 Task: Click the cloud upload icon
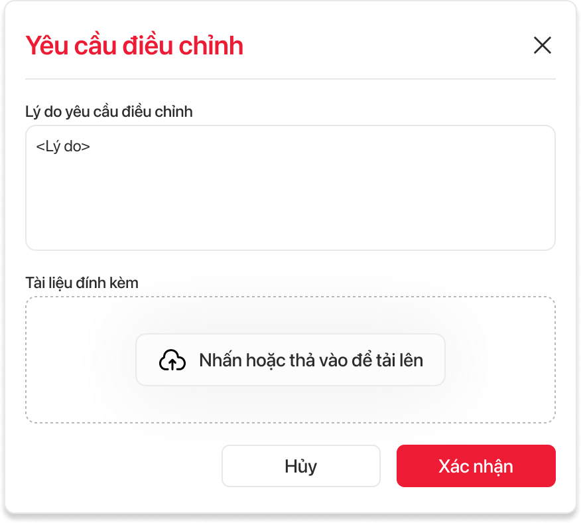(172, 360)
